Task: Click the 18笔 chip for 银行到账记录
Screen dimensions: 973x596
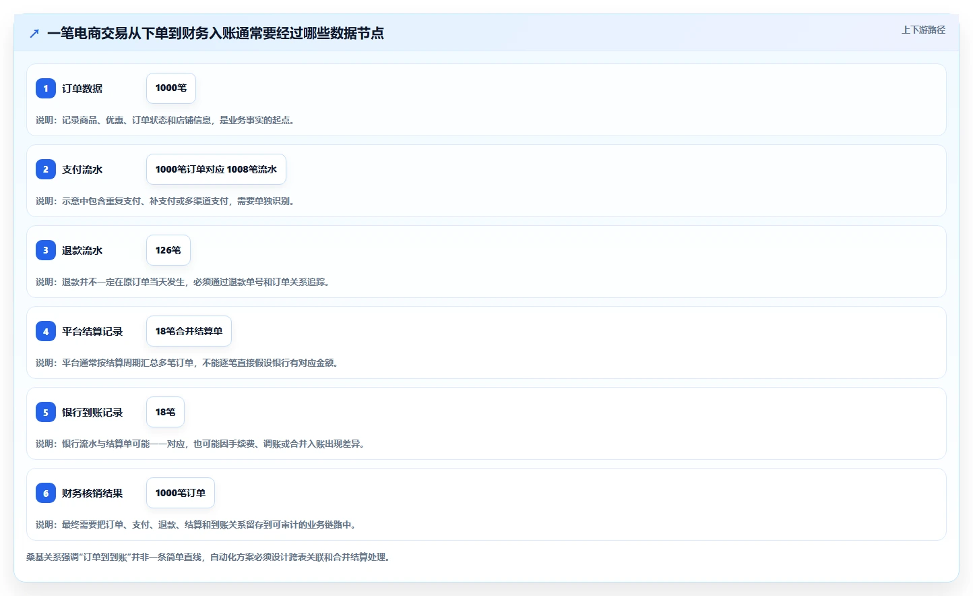Action: pos(165,412)
